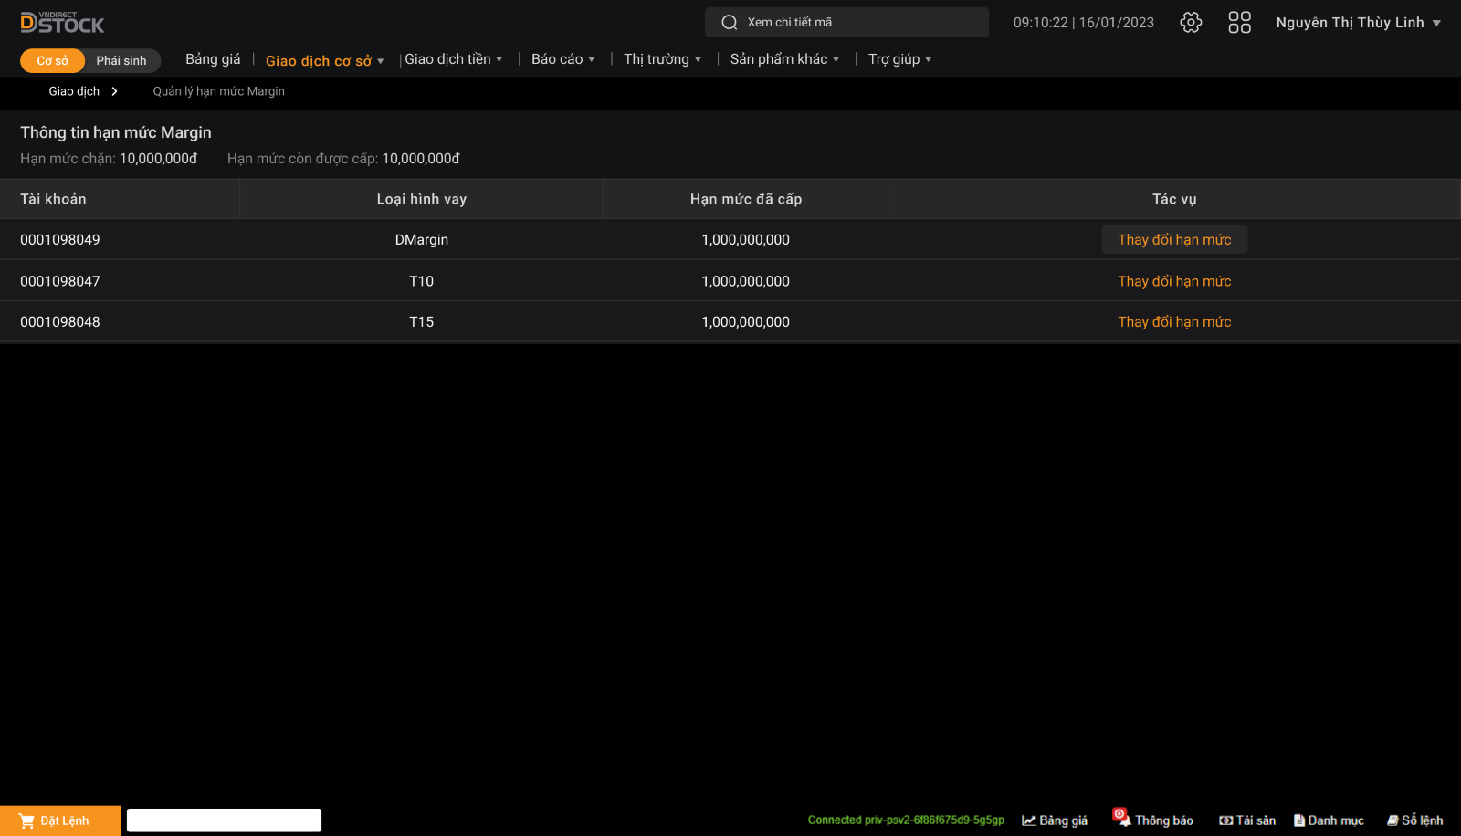The width and height of the screenshot is (1461, 836).
Task: Change limit for account 0001098047
Action: pos(1174,281)
